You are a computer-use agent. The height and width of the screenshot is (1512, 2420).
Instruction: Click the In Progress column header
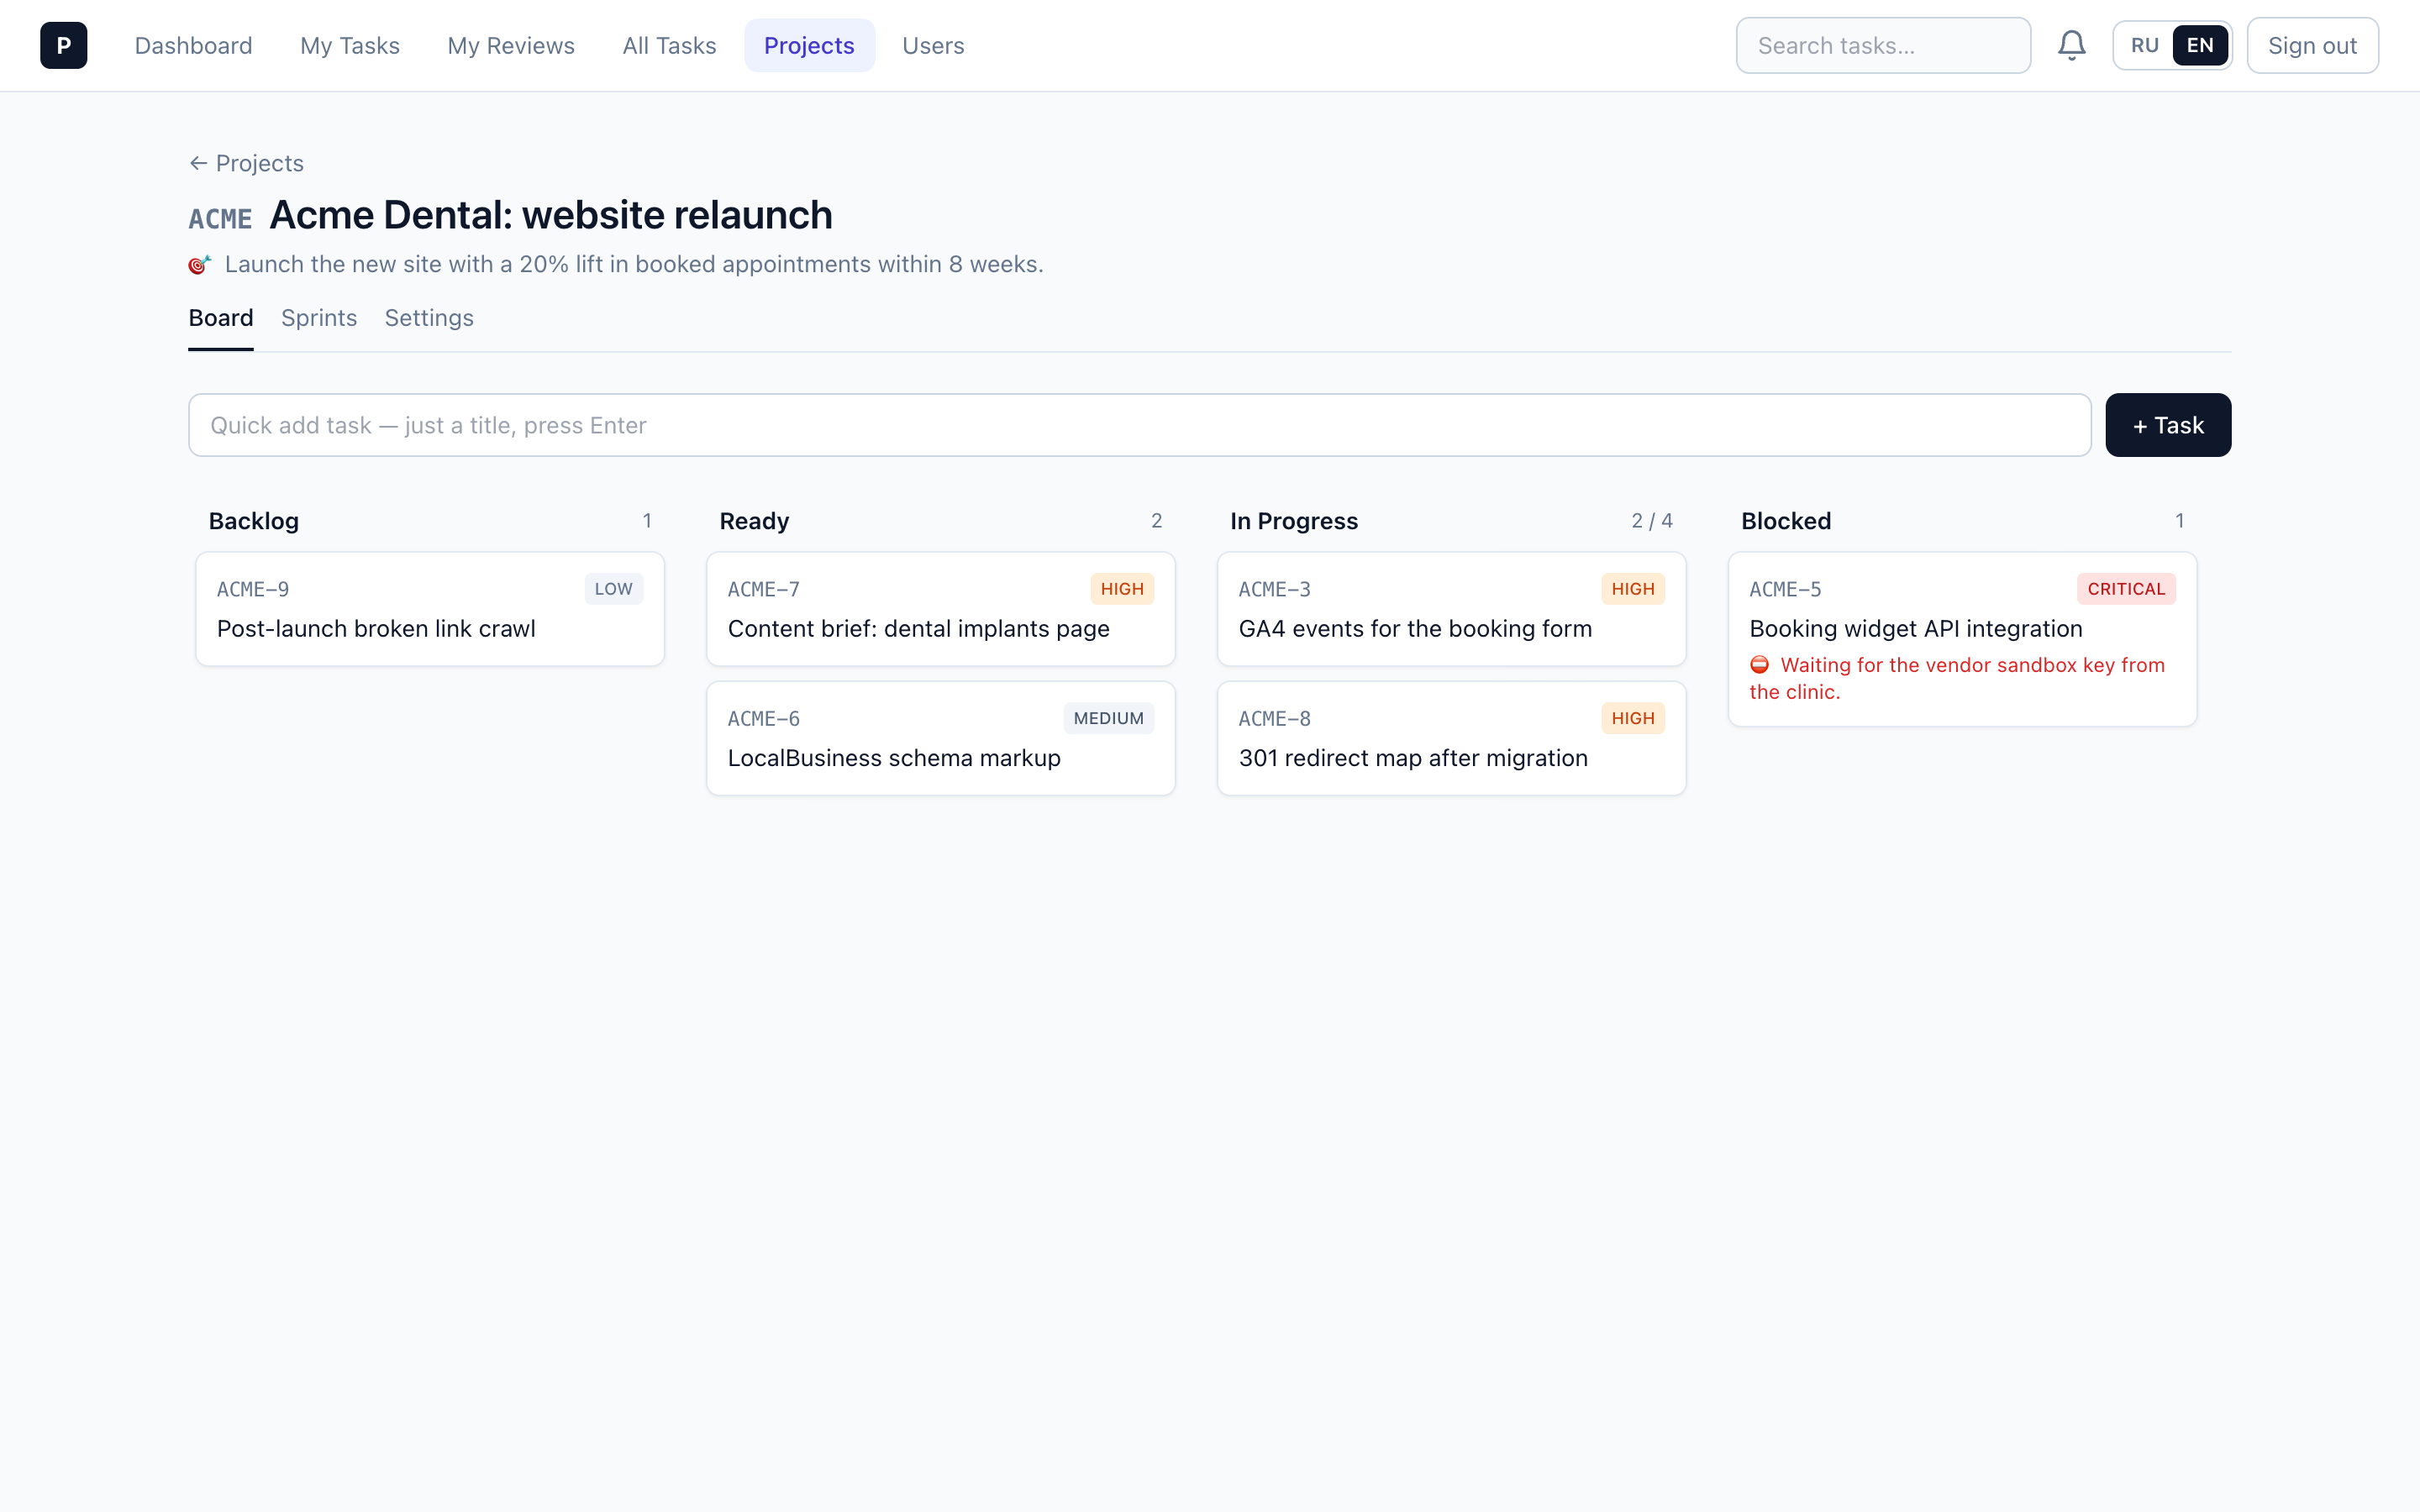(1294, 521)
